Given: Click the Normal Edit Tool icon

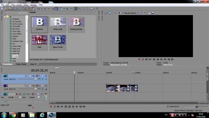Looking at the screenshot, I should (x=76, y=9).
